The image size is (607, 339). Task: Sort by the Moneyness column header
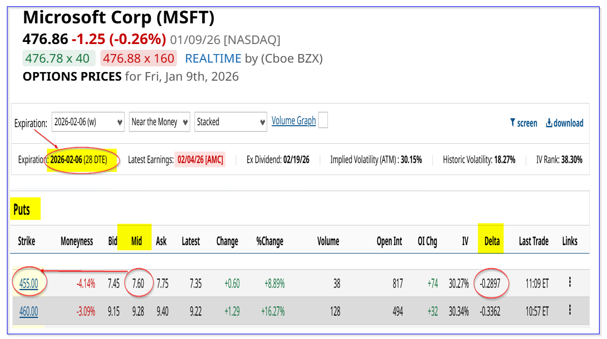pos(77,241)
